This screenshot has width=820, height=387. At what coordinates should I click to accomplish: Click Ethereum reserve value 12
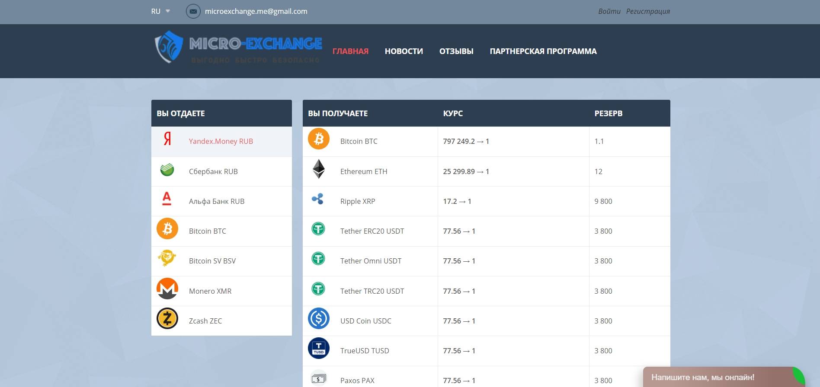point(598,171)
